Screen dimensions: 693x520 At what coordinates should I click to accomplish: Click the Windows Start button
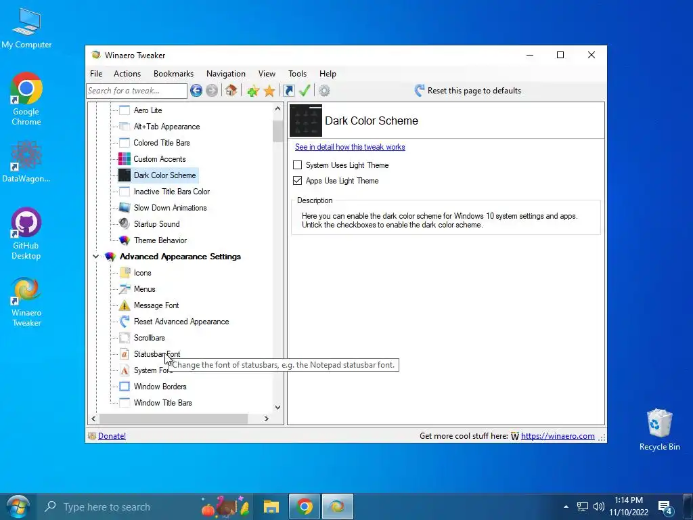[18, 506]
